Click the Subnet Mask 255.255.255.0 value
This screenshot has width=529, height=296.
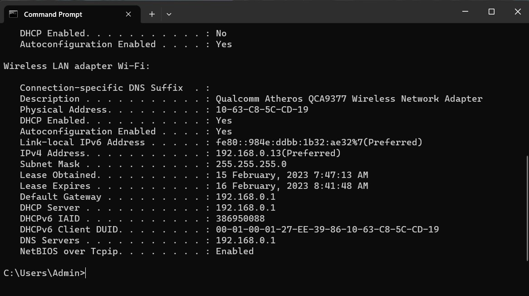[x=251, y=164]
